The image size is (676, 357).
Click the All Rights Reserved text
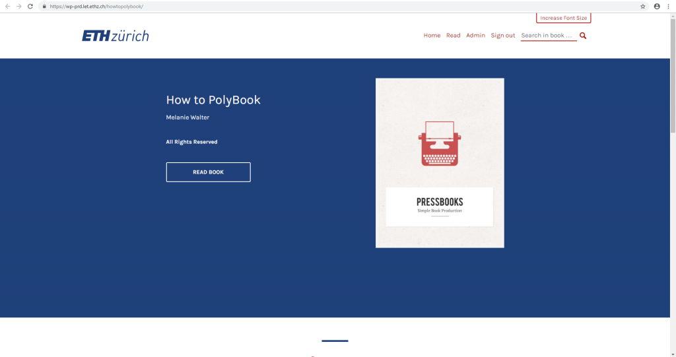(x=191, y=142)
